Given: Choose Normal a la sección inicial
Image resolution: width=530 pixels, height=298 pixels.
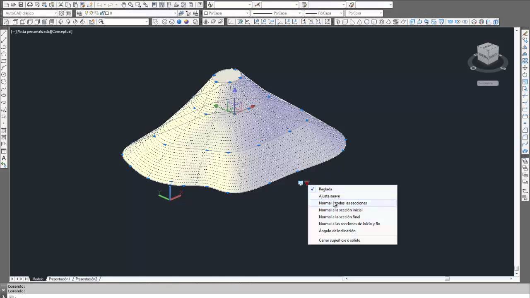Looking at the screenshot, I should [x=352, y=210].
